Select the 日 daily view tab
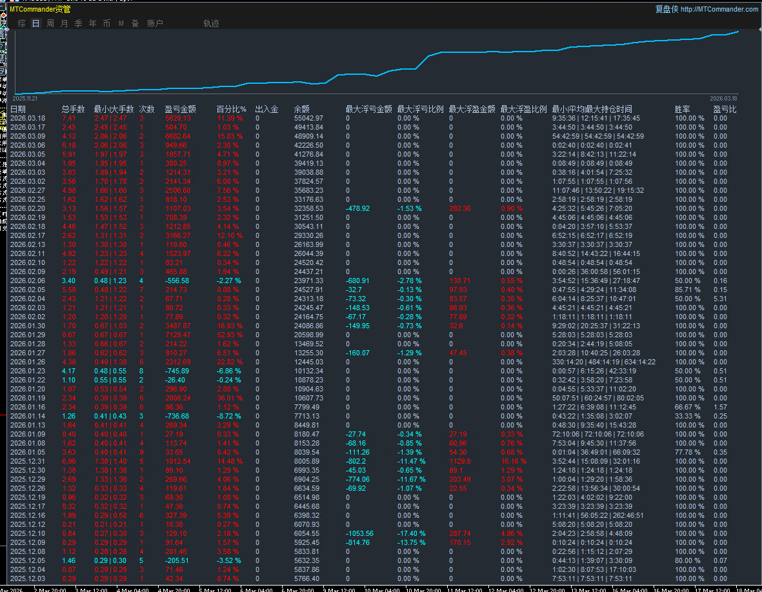 pos(35,23)
